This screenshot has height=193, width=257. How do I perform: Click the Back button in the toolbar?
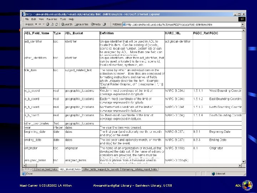click(29, 24)
